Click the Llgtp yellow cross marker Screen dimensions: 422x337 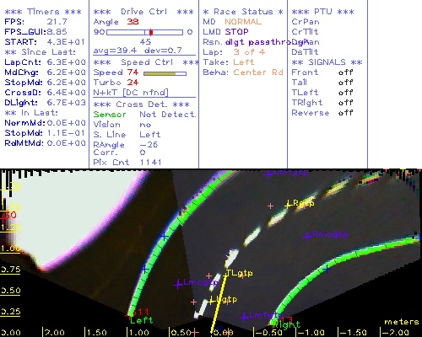point(212,301)
